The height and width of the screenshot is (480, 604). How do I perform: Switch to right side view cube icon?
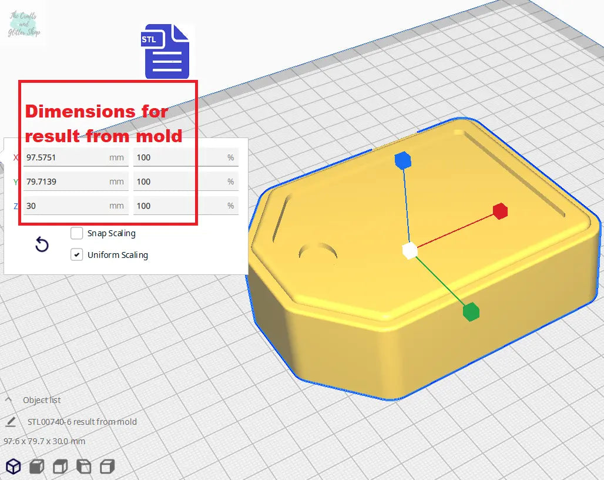[107, 466]
